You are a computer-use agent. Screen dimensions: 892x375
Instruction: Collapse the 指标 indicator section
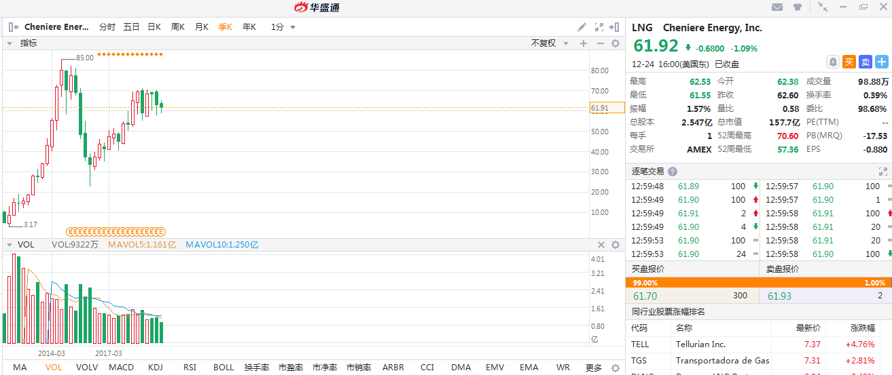click(10, 43)
